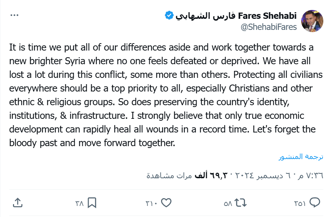Click the ٢٥١ replies count
Viewport: 330px width, 217px height.
(x=300, y=203)
